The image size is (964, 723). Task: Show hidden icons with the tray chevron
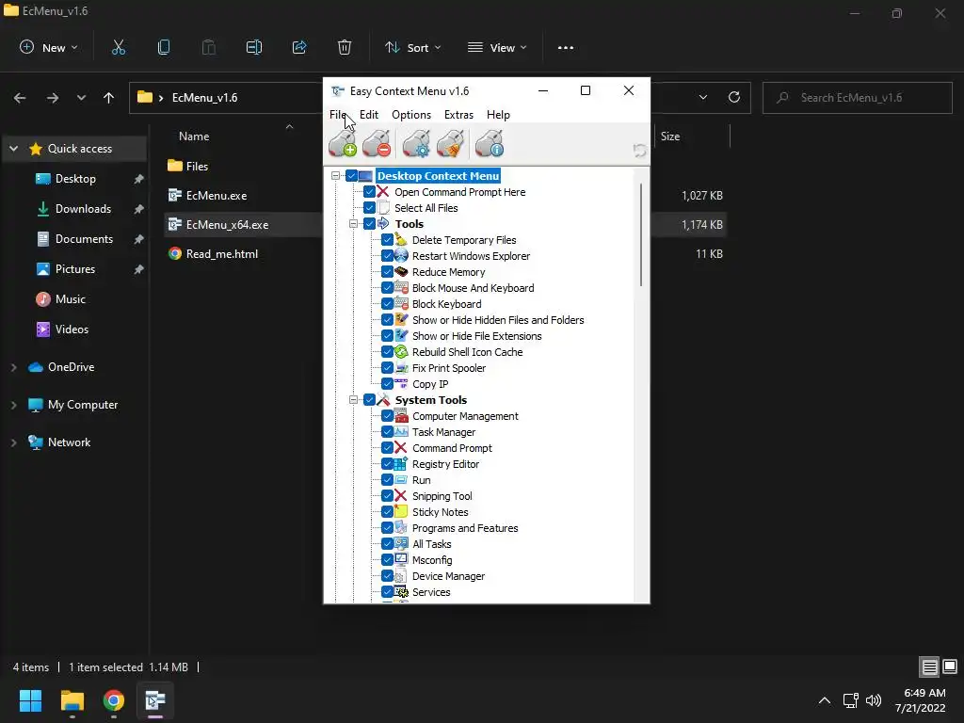pyautogui.click(x=825, y=700)
